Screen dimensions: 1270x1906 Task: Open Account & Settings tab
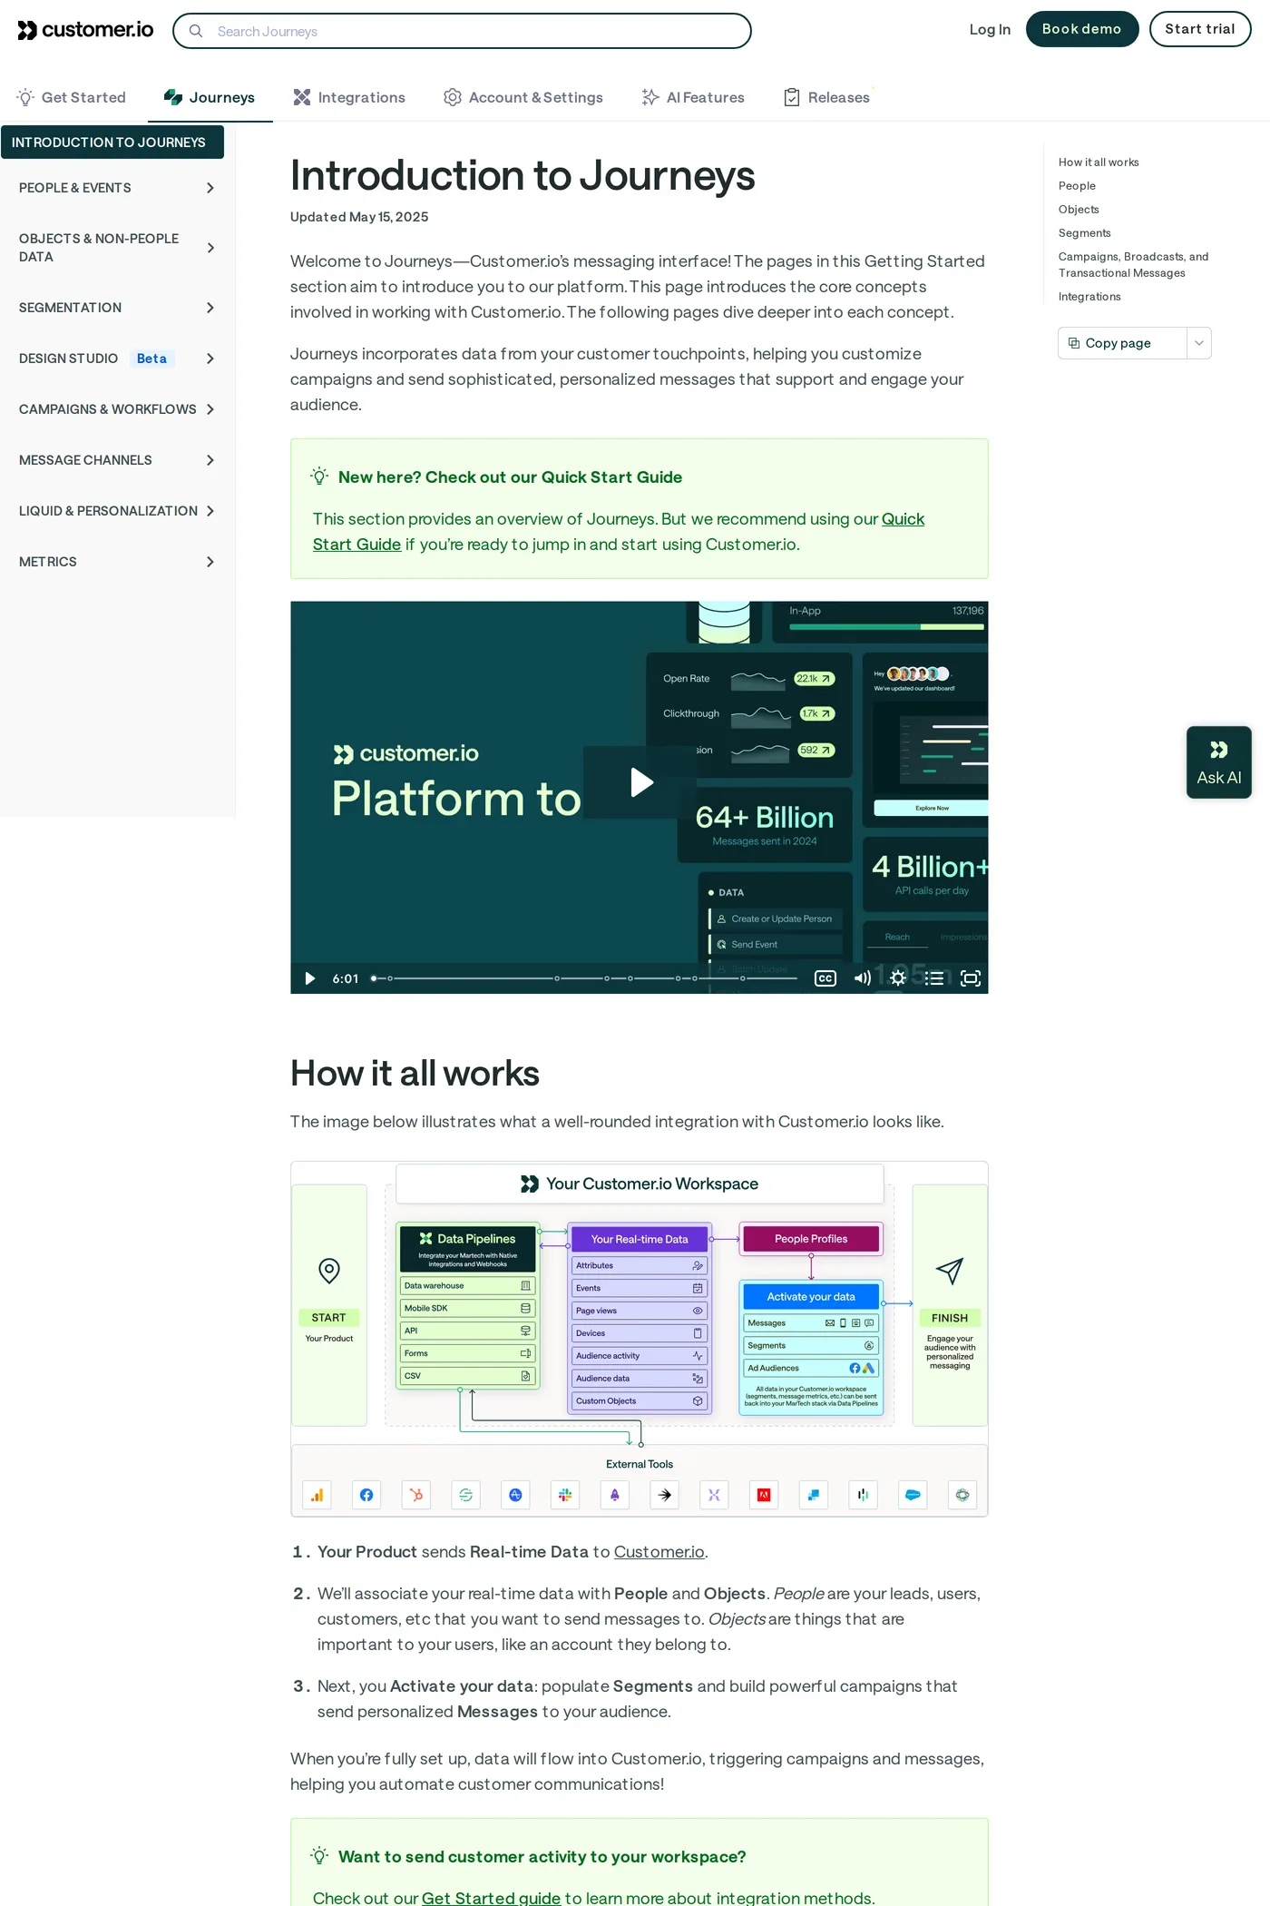pos(523,97)
